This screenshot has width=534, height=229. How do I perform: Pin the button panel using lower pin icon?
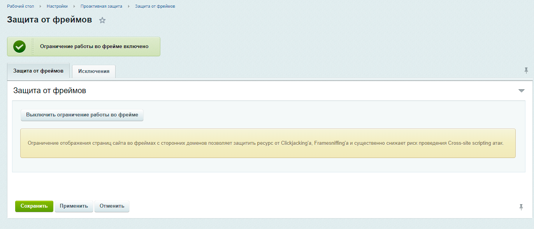(x=521, y=207)
